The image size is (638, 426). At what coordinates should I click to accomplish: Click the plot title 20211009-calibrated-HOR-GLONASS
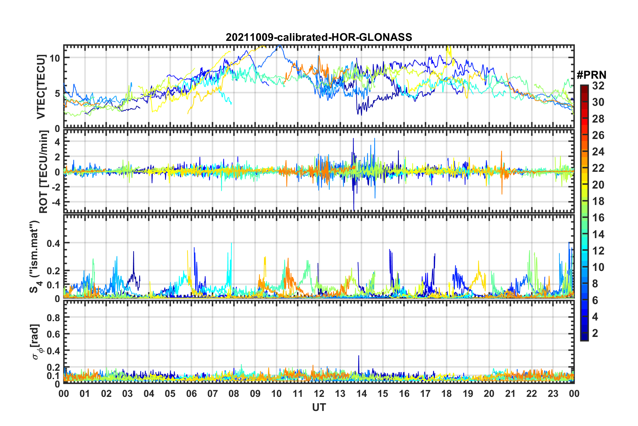click(319, 37)
